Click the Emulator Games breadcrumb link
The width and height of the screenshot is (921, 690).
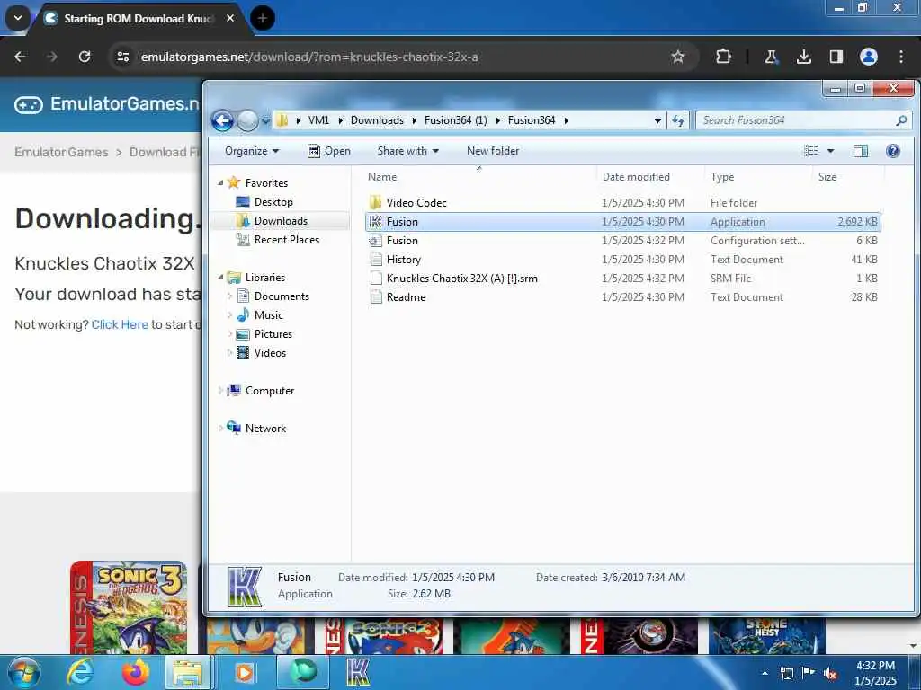click(x=61, y=152)
